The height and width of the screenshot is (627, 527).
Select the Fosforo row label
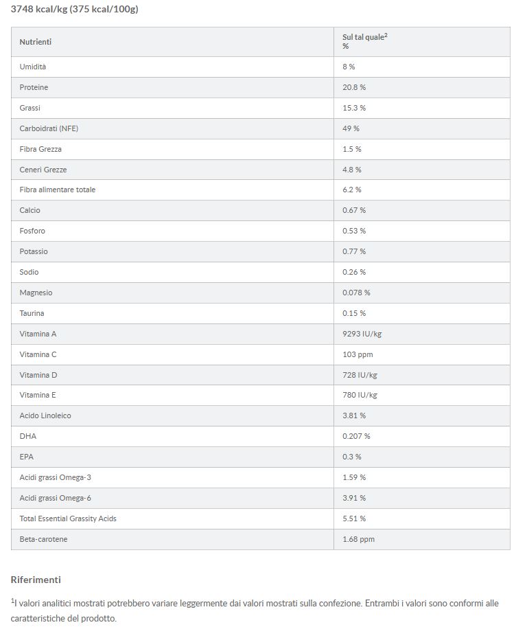point(33,231)
